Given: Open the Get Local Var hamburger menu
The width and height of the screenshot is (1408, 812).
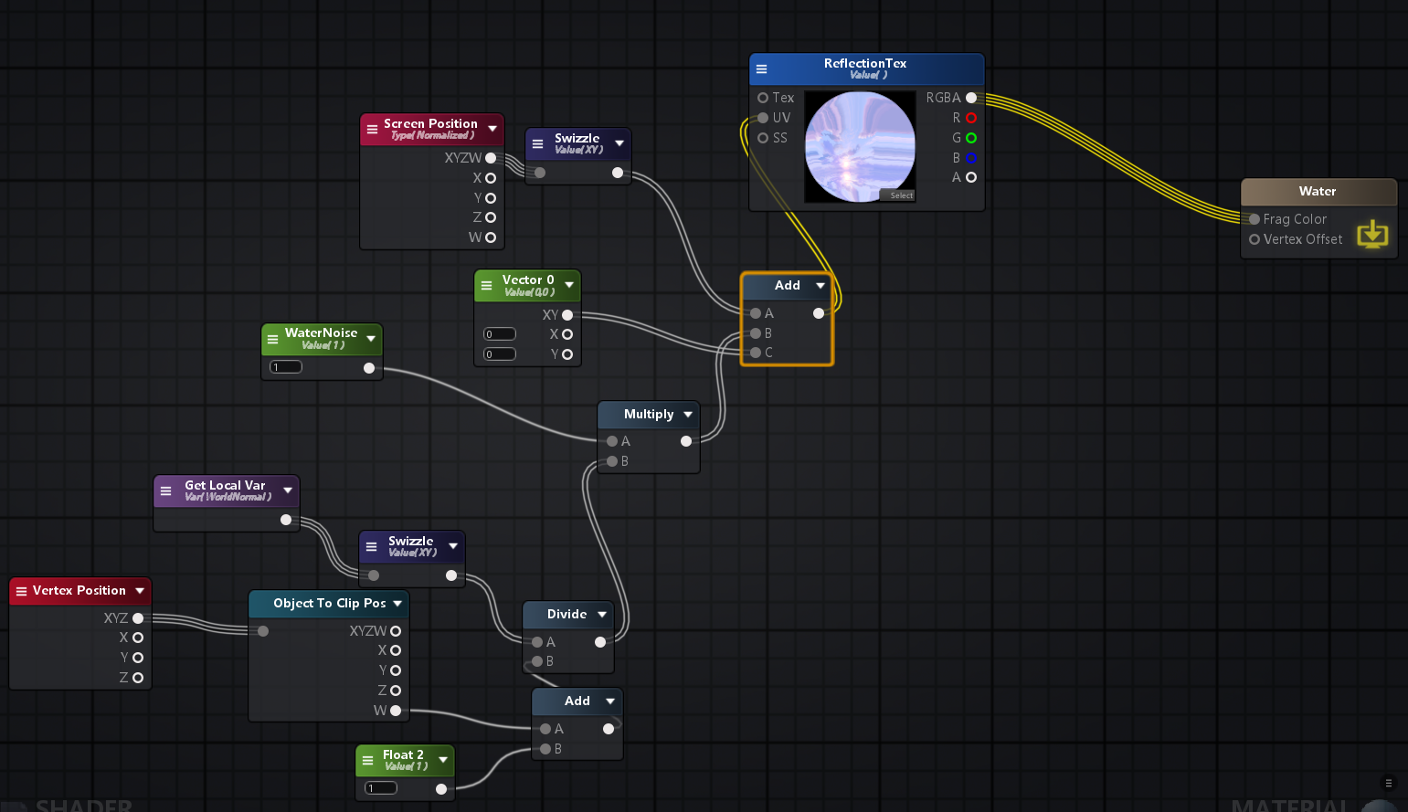Looking at the screenshot, I should 165,490.
